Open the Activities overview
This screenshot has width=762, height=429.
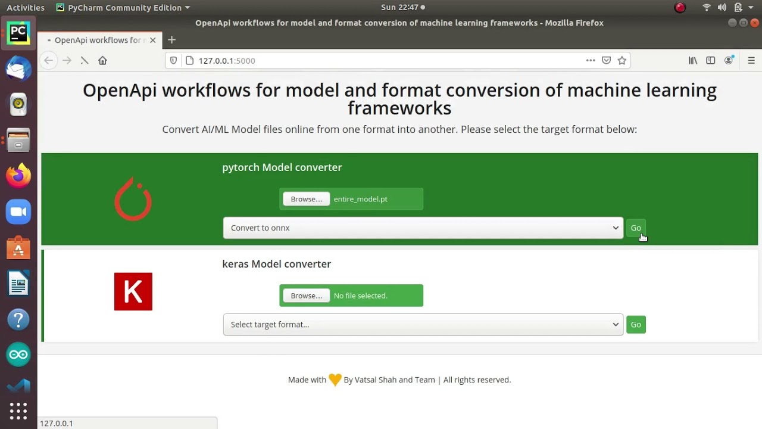(x=26, y=8)
